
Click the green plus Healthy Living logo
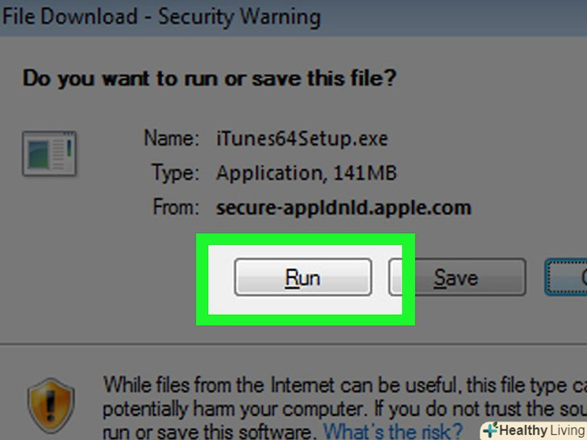(x=490, y=430)
